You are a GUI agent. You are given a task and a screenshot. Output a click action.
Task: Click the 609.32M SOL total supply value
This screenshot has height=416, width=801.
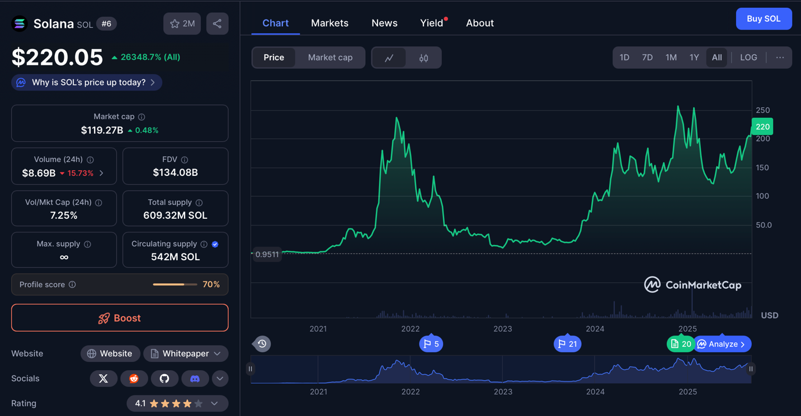175,216
